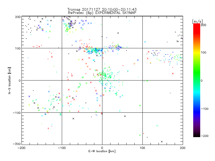Click the y-axis tick label -200
215x161 pixels.
click(17, 144)
